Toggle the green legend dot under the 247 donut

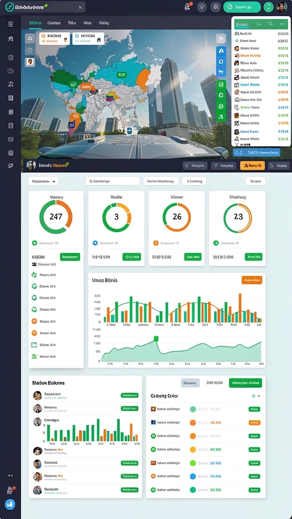point(34,243)
